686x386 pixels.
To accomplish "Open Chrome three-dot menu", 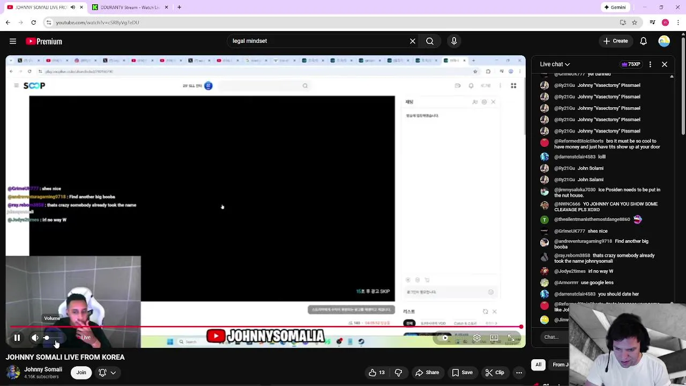I will [x=678, y=23].
